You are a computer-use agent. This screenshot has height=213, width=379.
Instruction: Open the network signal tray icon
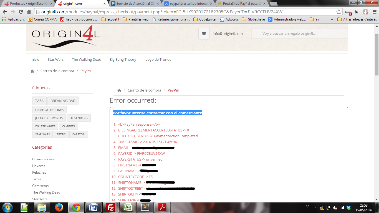342,208
